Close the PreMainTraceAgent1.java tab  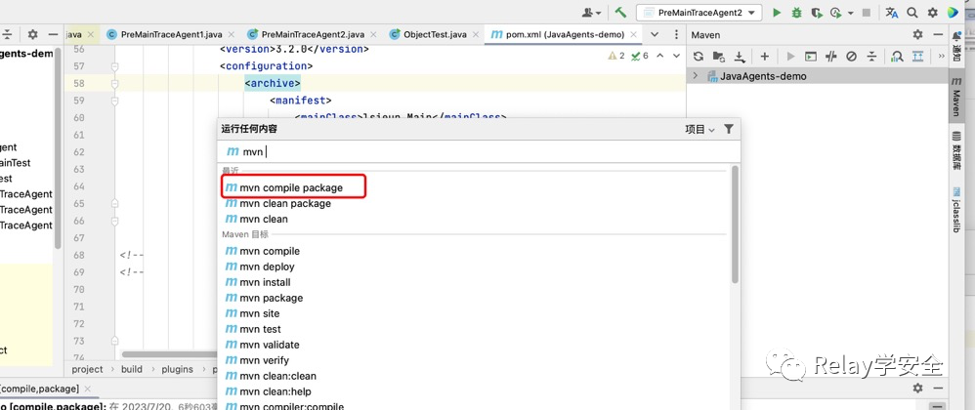tap(232, 35)
